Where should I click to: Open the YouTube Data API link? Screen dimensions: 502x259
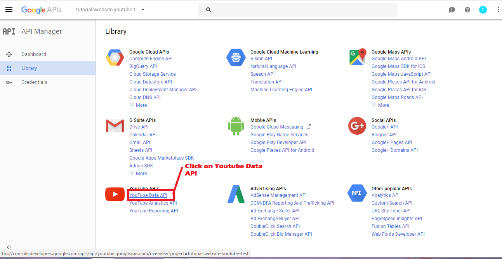[x=148, y=195]
